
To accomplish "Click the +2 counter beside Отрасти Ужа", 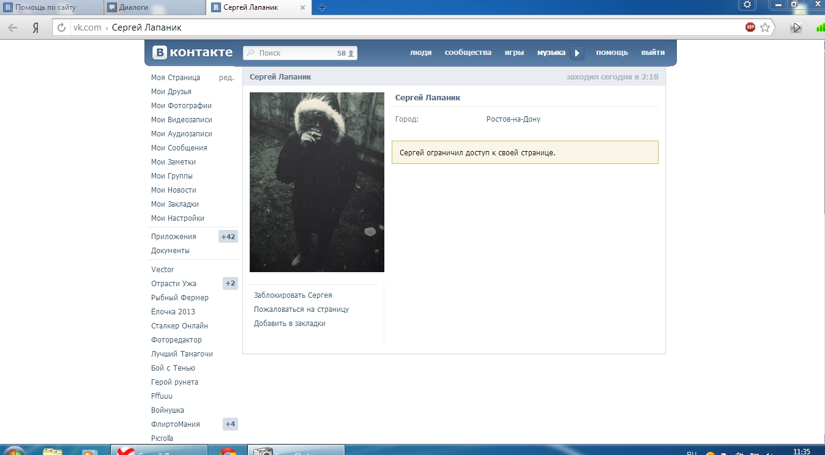I will 230,284.
